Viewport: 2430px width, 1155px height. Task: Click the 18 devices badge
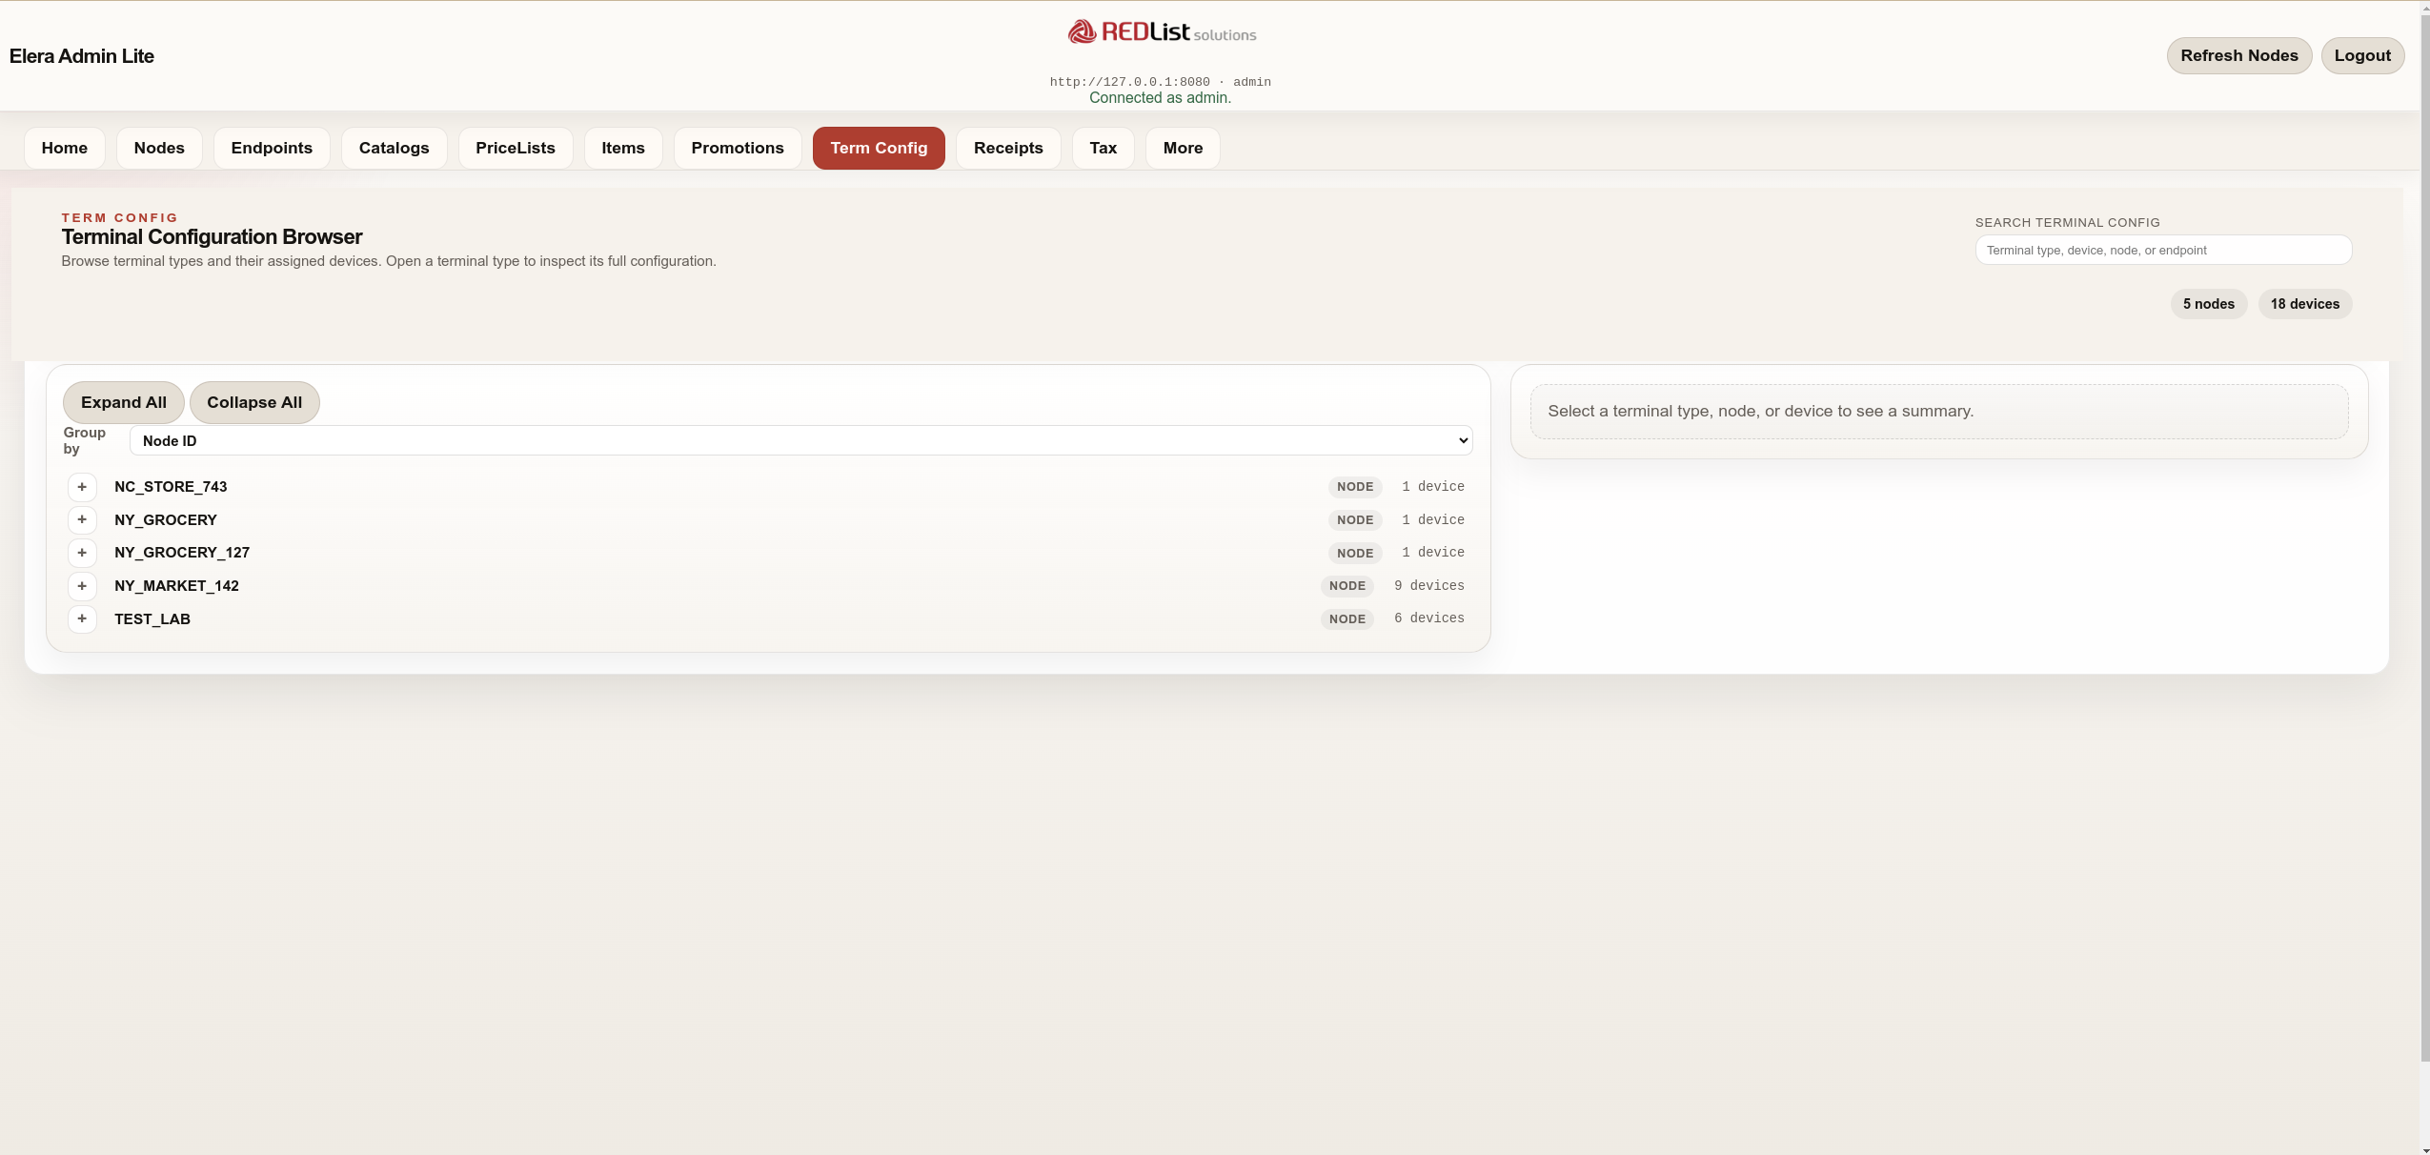2304,304
